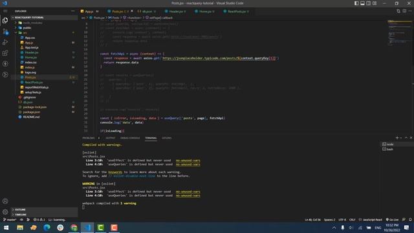Open the Manage gear icon
The image size is (414, 233).
[x=5, y=212]
